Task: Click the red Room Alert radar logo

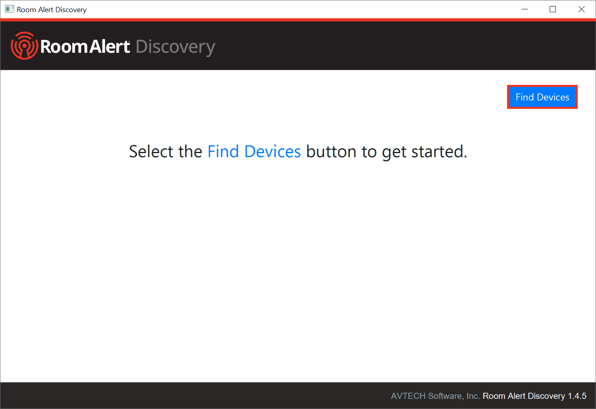Action: (24, 46)
